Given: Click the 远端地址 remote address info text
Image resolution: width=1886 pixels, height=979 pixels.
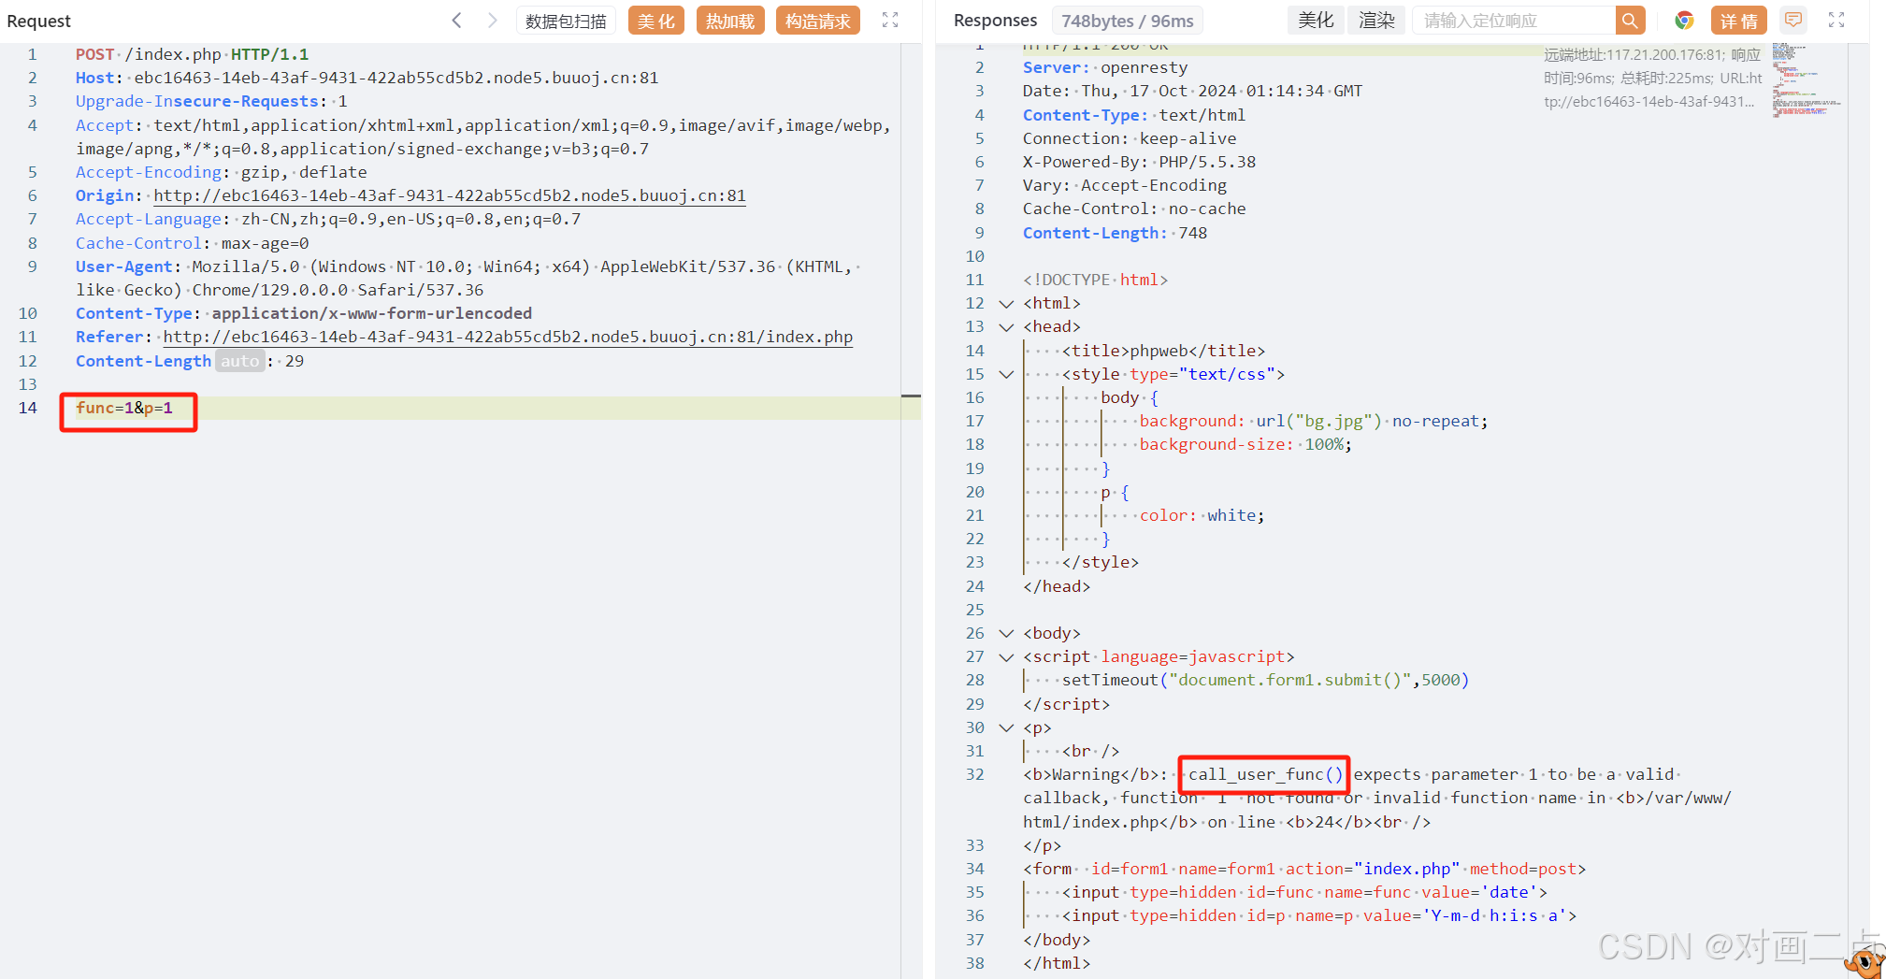Looking at the screenshot, I should coord(1652,79).
